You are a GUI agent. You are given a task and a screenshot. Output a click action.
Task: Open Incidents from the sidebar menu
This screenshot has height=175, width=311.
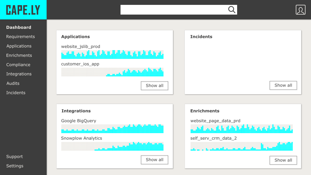[x=16, y=93]
